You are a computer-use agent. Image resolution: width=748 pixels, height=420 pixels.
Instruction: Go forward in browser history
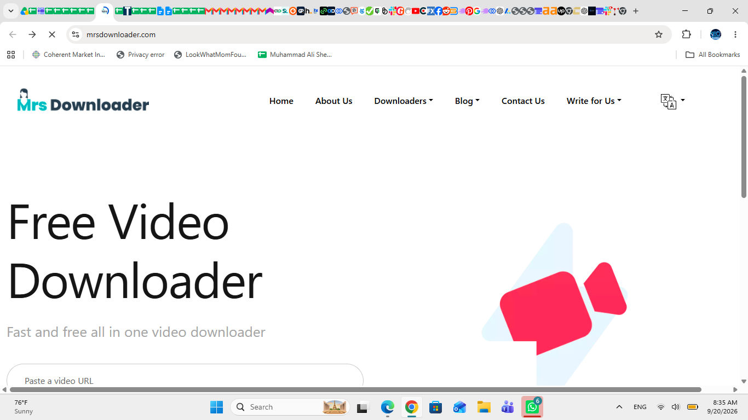coord(32,34)
